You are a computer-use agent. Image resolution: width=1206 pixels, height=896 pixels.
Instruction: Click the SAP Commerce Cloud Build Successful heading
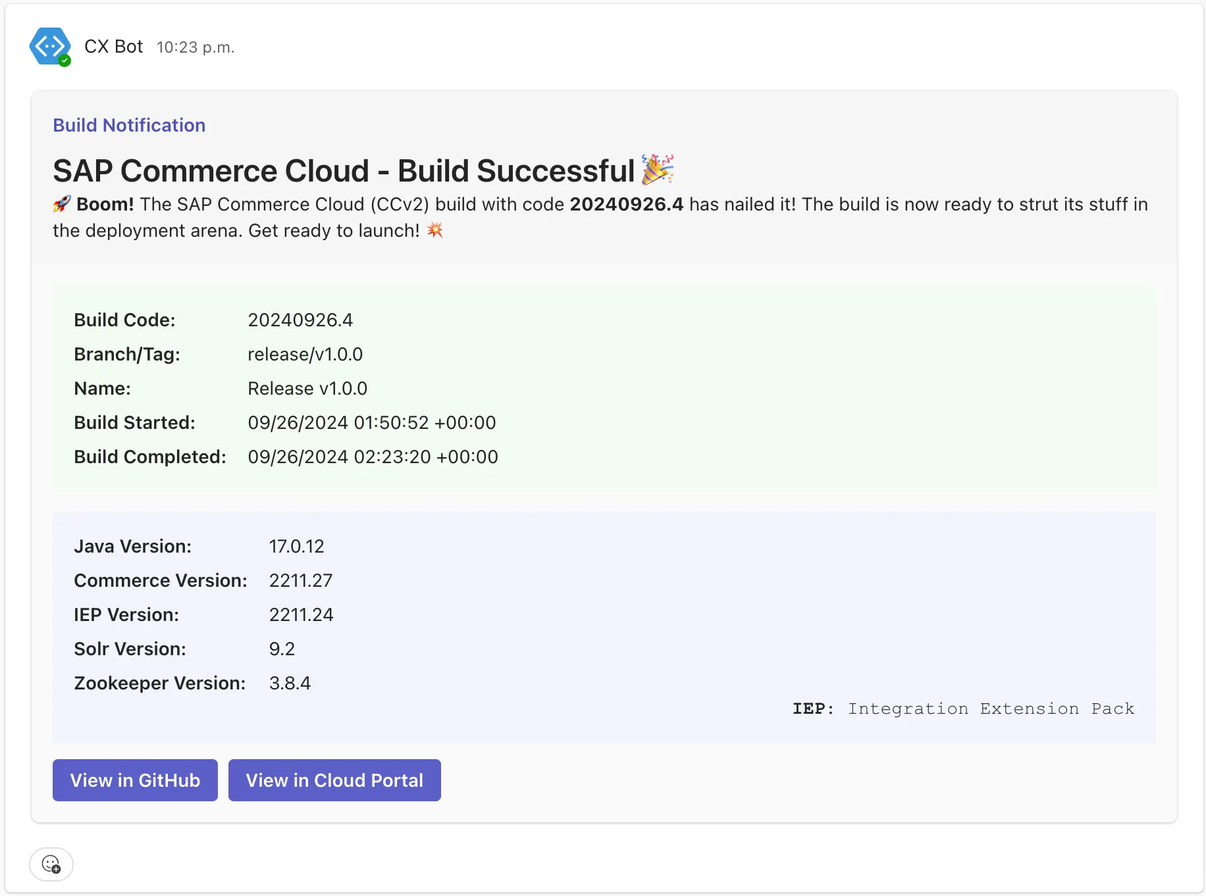pos(343,171)
